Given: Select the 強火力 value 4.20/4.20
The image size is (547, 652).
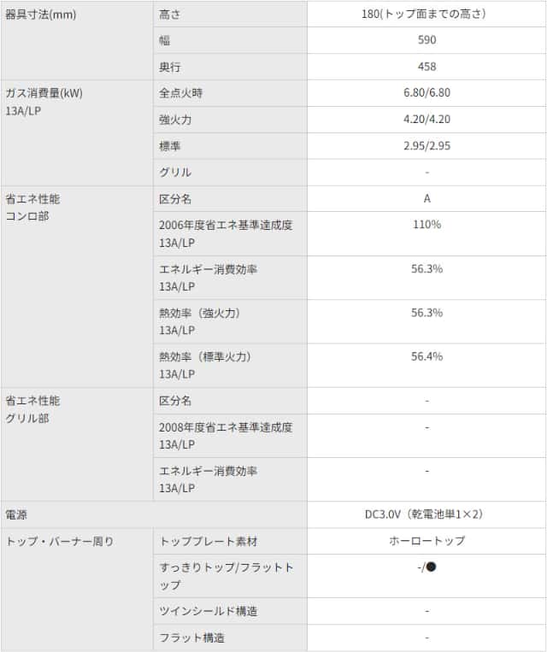Looking at the screenshot, I should 426,120.
